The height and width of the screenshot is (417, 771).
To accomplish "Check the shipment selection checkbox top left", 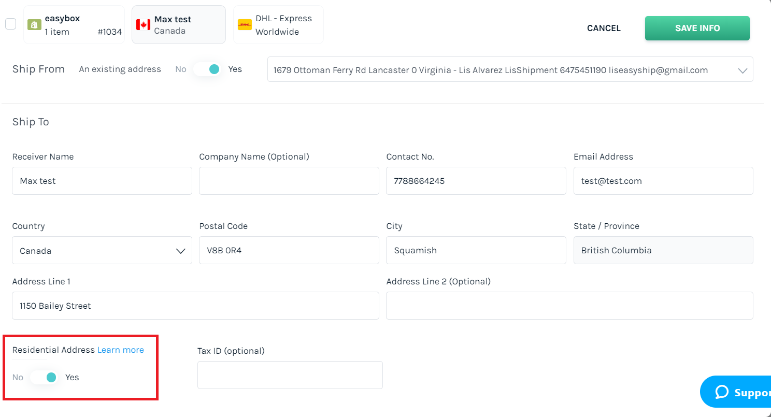I will [x=10, y=24].
